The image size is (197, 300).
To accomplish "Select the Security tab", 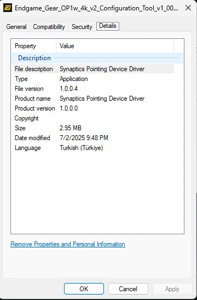I will [82, 27].
